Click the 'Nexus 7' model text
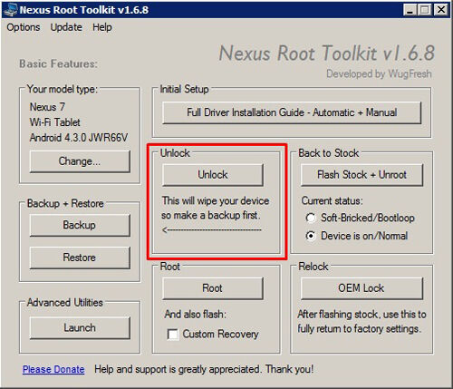The image size is (453, 389). click(x=47, y=107)
